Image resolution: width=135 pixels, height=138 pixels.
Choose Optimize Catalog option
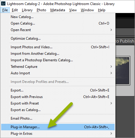[x=58, y=38]
